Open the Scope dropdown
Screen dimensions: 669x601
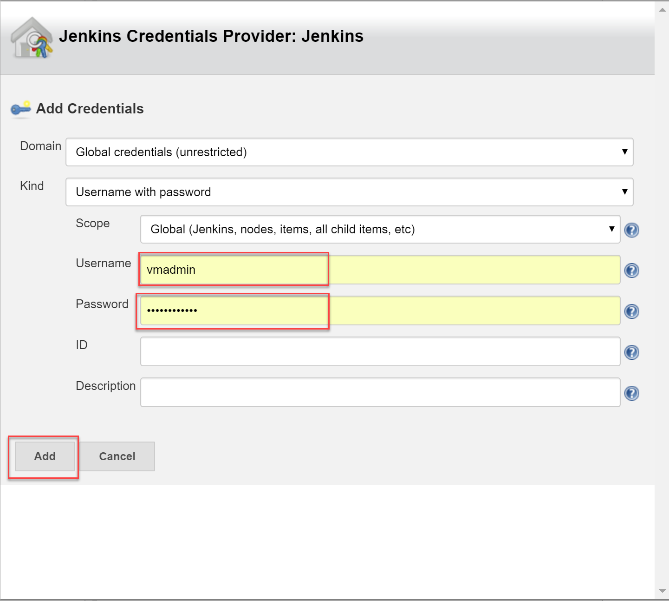pyautogui.click(x=380, y=229)
